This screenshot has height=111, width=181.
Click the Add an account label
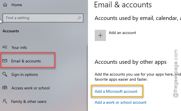point(122,33)
